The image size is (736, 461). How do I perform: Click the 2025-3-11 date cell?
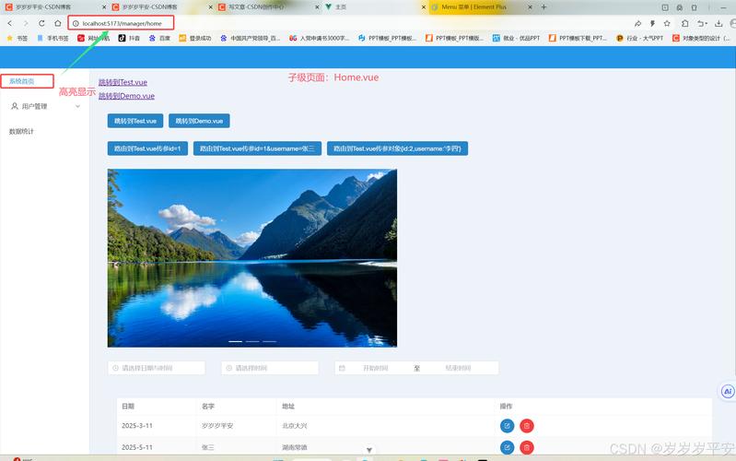point(137,426)
